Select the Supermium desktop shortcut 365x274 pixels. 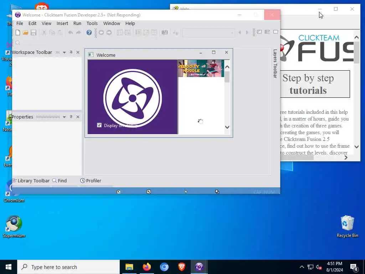pyautogui.click(x=14, y=227)
